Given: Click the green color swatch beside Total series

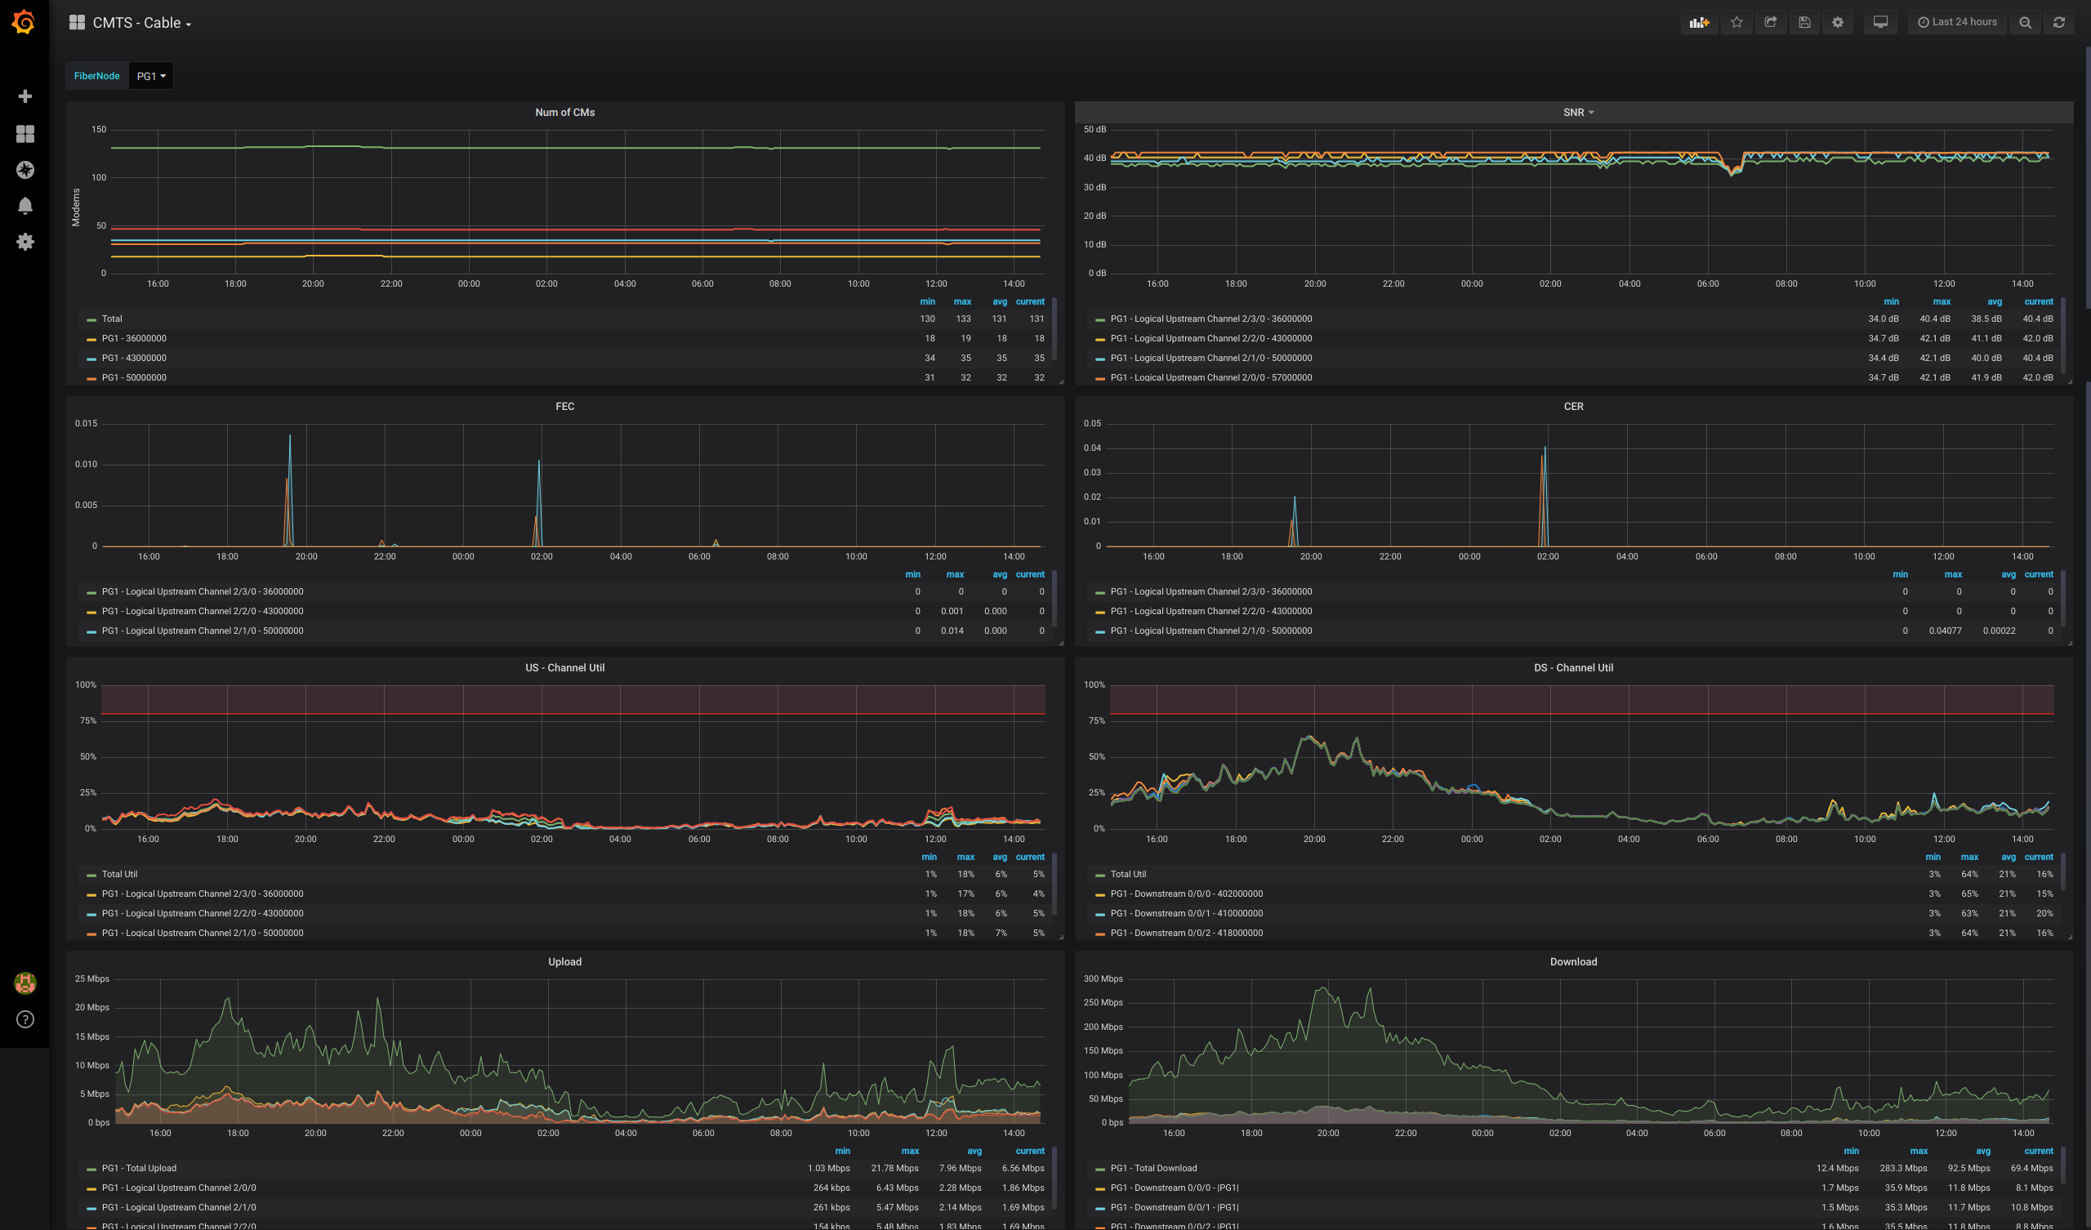Looking at the screenshot, I should coord(91,319).
